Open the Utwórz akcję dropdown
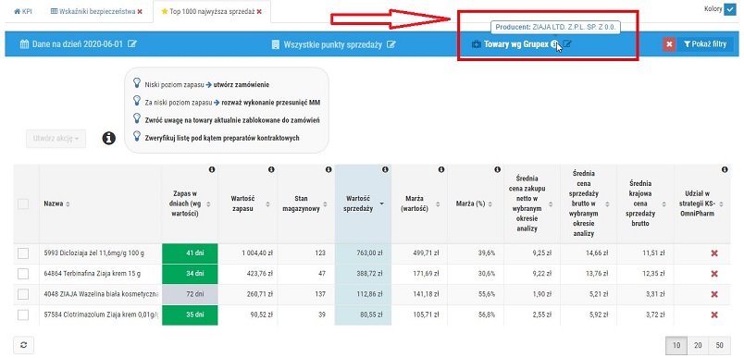This screenshot has width=744, height=358. click(56, 139)
